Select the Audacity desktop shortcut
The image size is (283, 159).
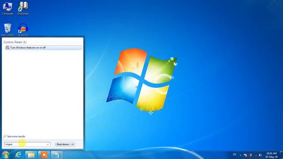23,30
